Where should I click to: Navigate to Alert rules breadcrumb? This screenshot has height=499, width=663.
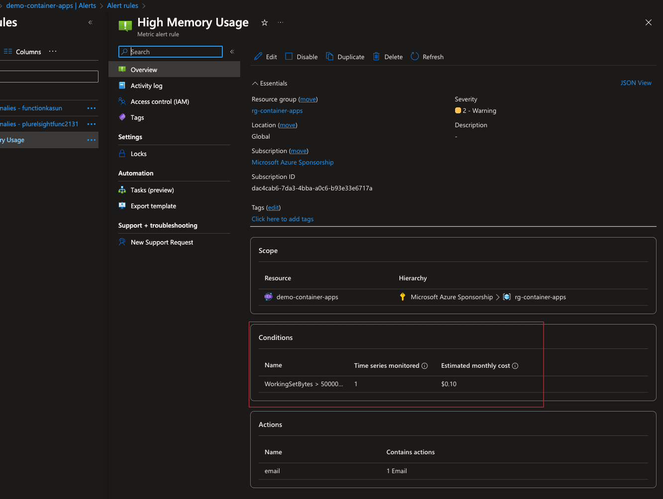(122, 5)
